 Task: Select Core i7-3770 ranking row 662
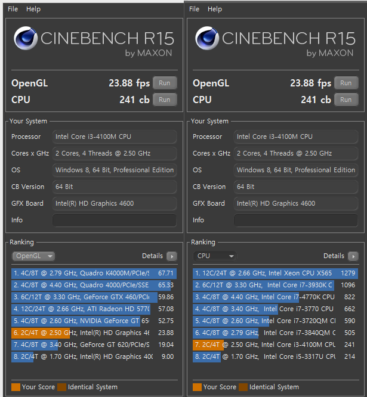pyautogui.click(x=276, y=309)
